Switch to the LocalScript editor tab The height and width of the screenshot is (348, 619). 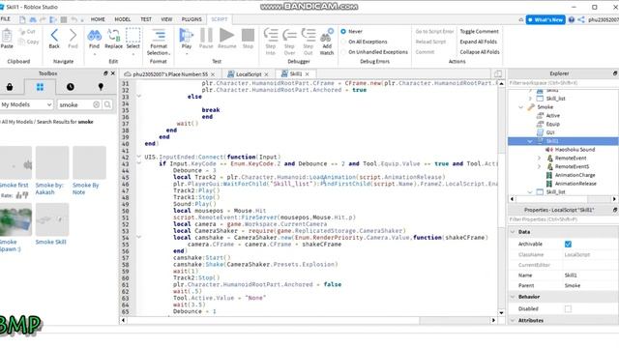click(249, 74)
